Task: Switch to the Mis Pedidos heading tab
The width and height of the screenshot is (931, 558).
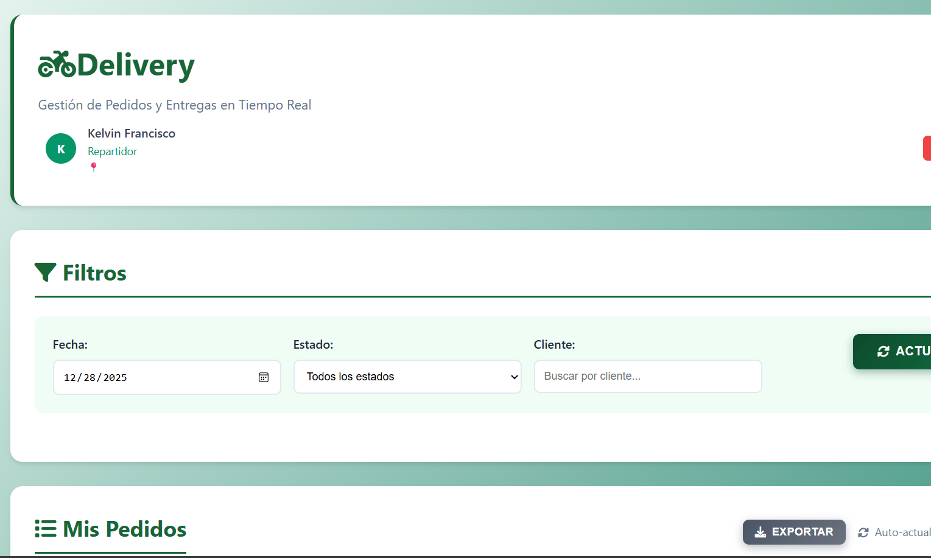Action: (x=124, y=529)
